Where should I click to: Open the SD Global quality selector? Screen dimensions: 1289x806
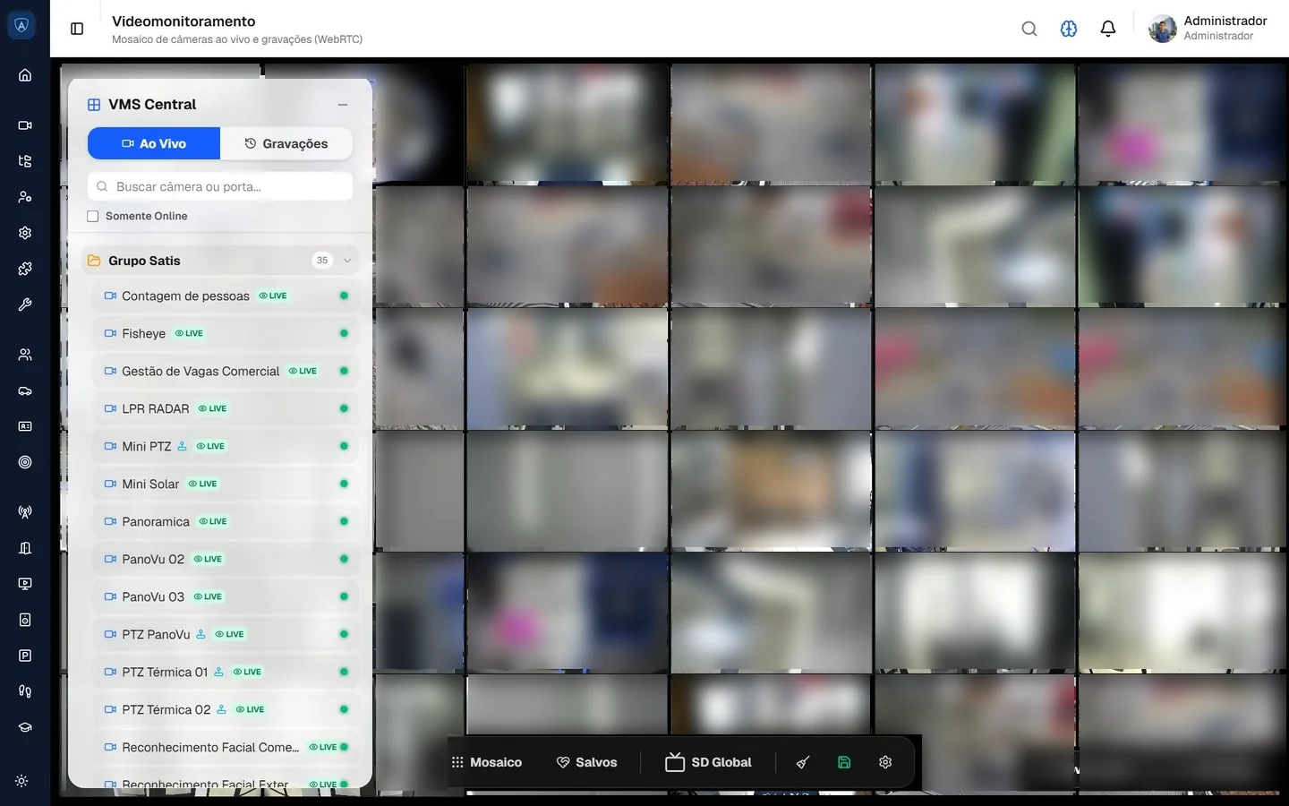click(x=709, y=762)
